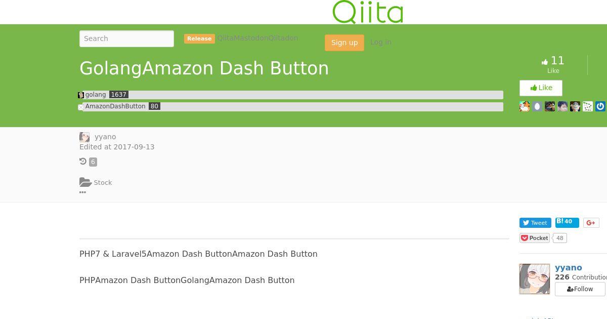607x319 pixels.
Task: Click the blue power-icon liker avatar
Action: [600, 106]
